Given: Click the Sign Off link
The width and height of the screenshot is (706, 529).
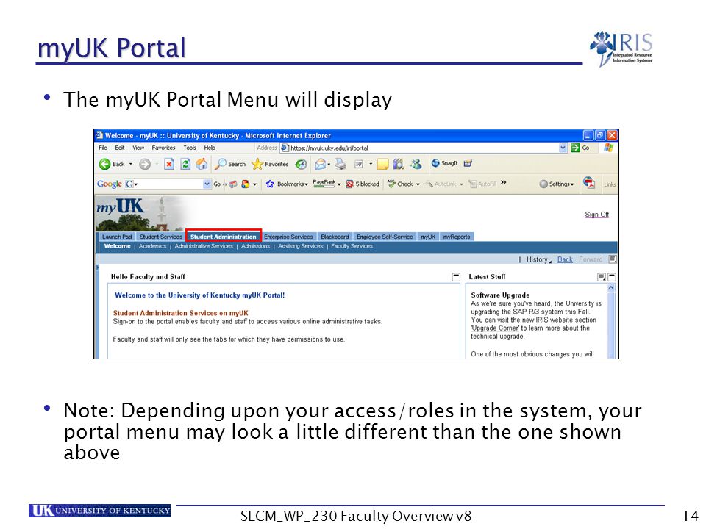Looking at the screenshot, I should point(596,215).
